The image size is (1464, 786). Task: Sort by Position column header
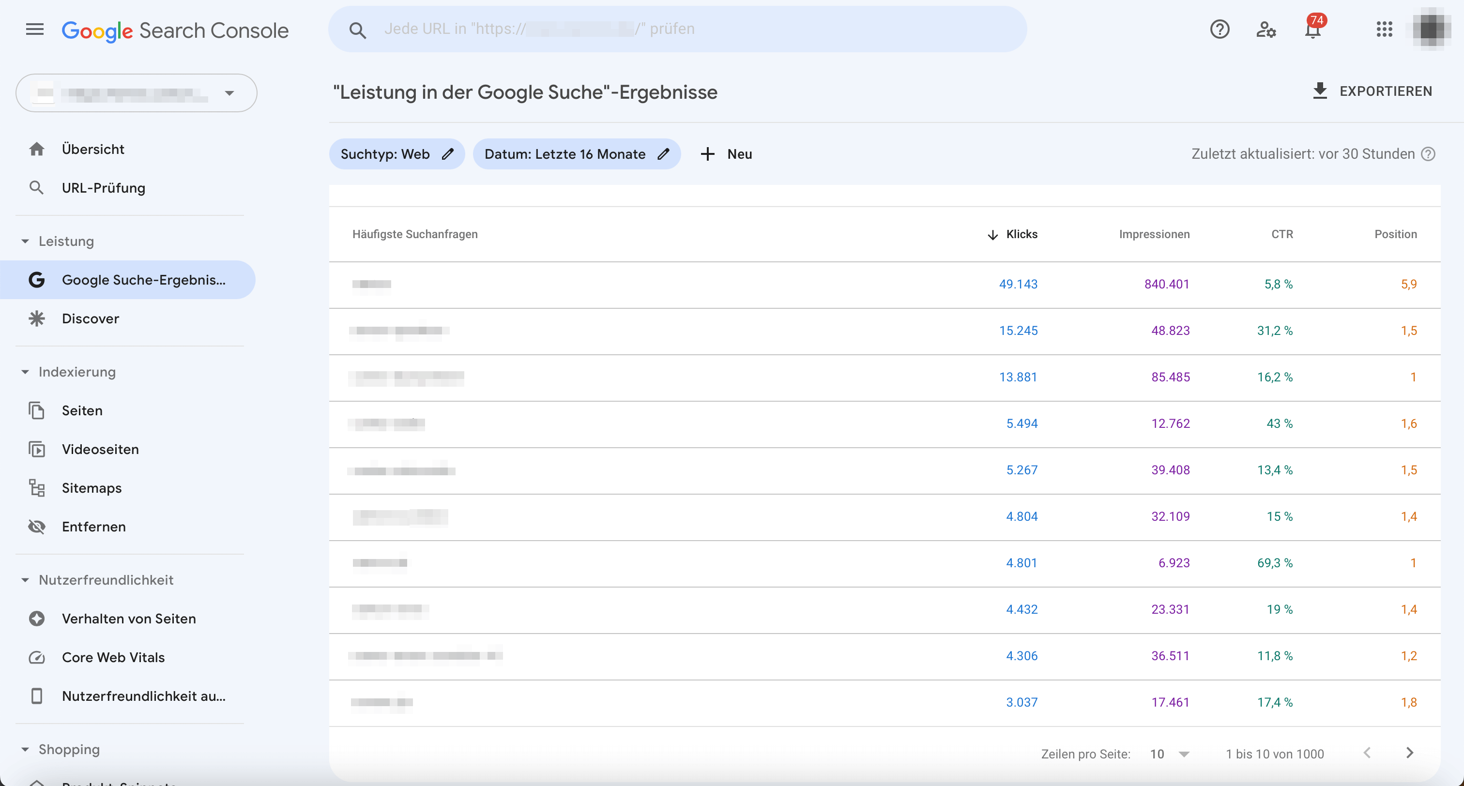pyautogui.click(x=1395, y=234)
